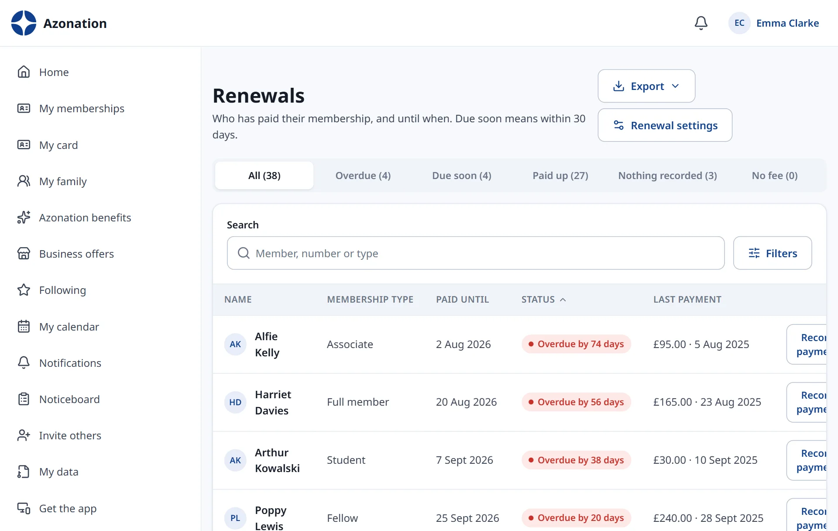838x531 pixels.
Task: Click the Name column header
Action: pos(238,300)
